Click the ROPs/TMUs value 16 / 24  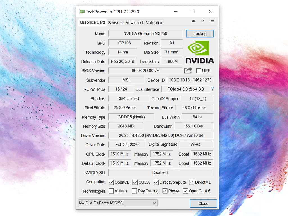(121, 89)
